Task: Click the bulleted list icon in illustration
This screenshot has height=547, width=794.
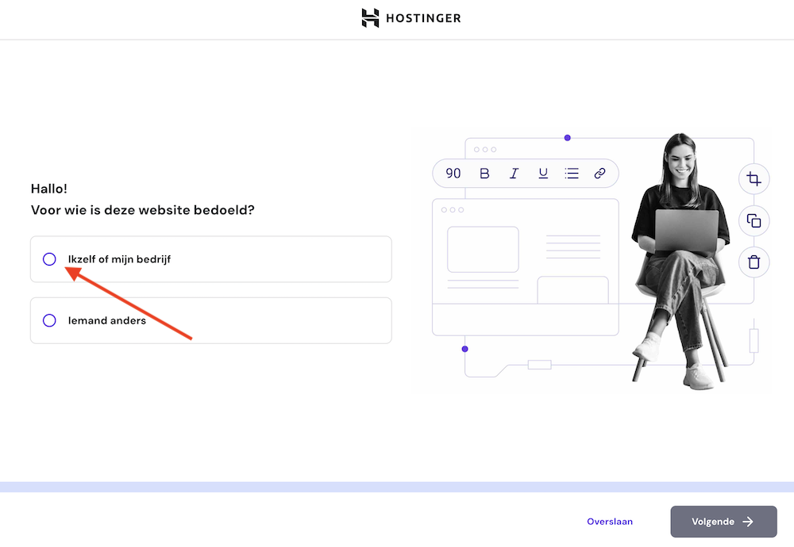Action: 572,174
